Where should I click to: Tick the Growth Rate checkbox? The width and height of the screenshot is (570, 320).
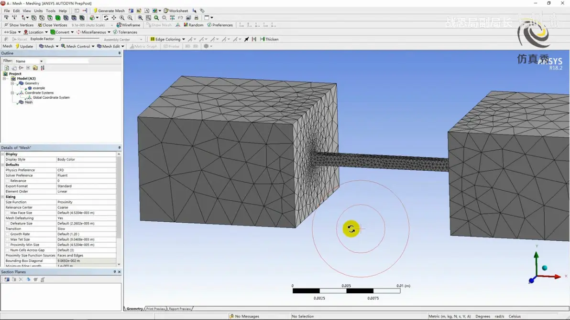pos(7,234)
